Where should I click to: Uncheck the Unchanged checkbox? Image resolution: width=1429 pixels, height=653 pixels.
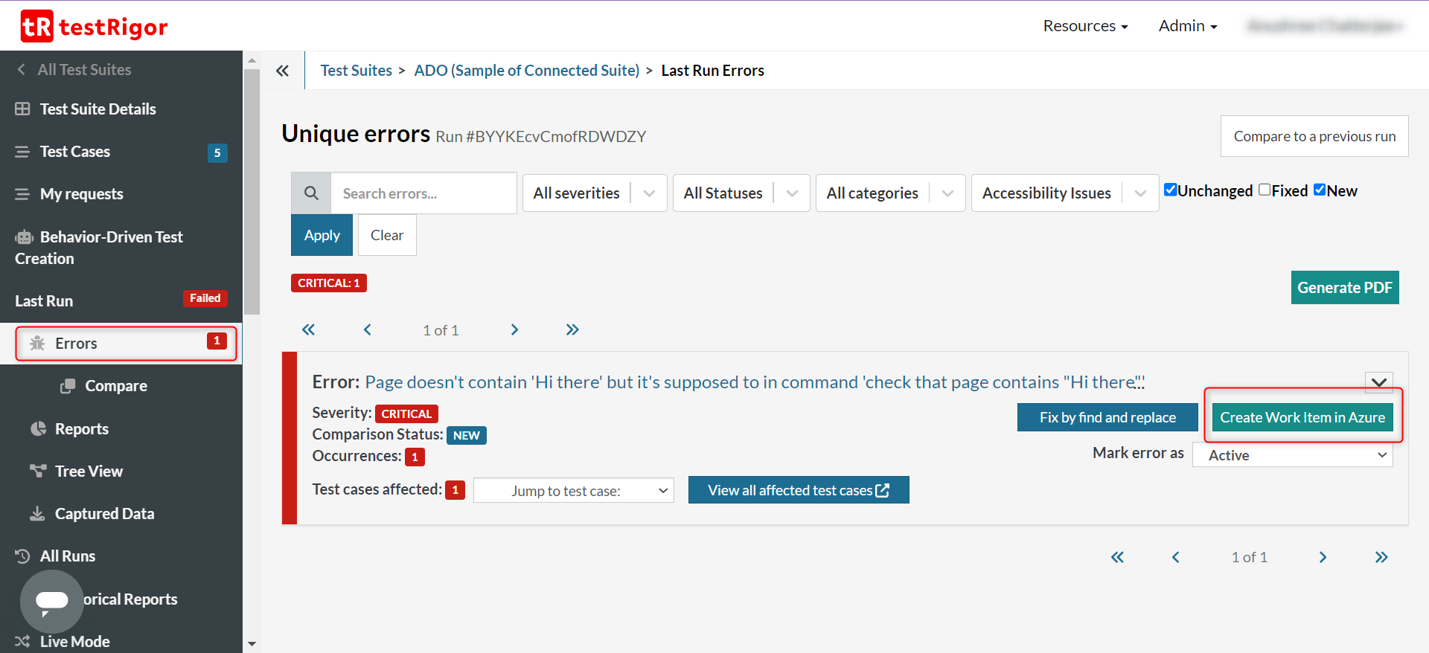(1171, 190)
